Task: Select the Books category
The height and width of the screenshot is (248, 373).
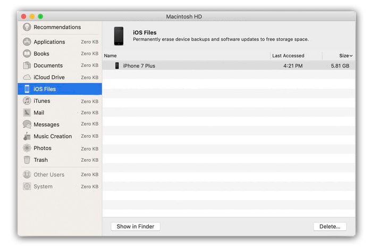Action: (60, 53)
